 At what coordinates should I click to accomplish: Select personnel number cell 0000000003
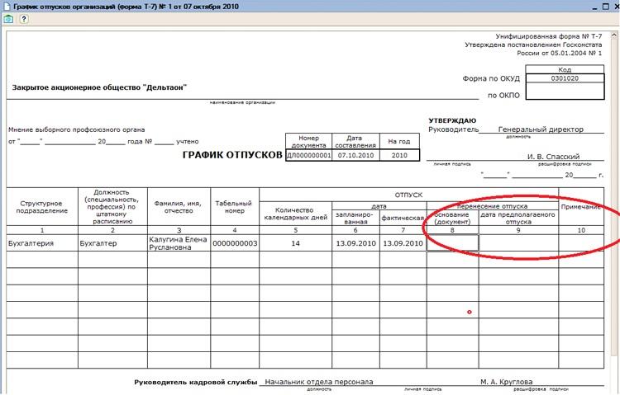coord(235,243)
